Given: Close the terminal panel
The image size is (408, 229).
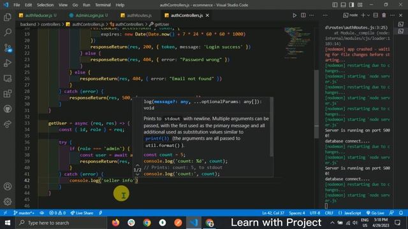Looking at the screenshot, I should [x=401, y=15].
